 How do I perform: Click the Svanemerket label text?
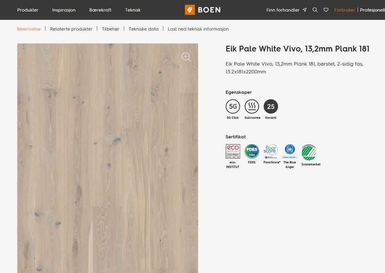(311, 164)
